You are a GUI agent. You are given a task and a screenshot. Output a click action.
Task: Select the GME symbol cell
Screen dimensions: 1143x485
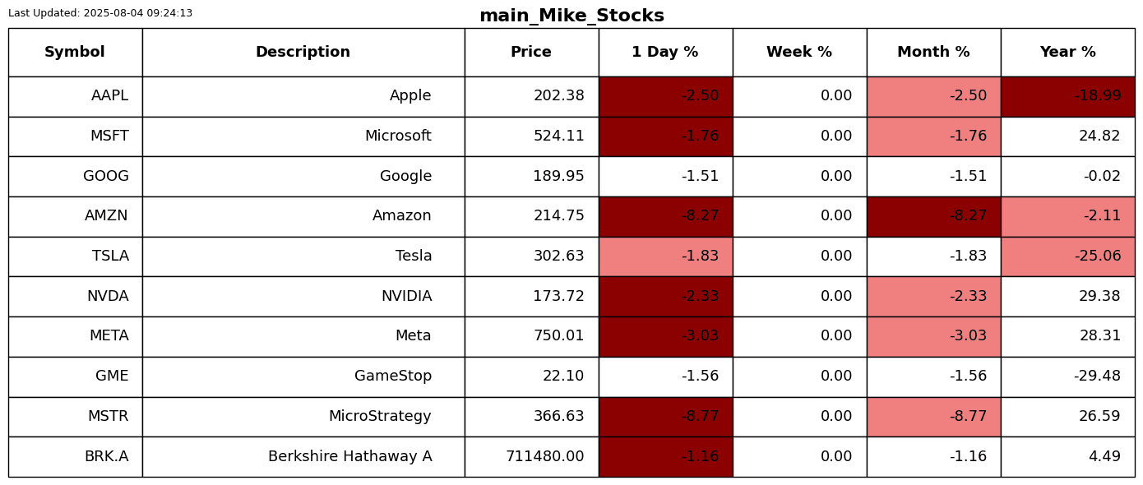click(75, 376)
